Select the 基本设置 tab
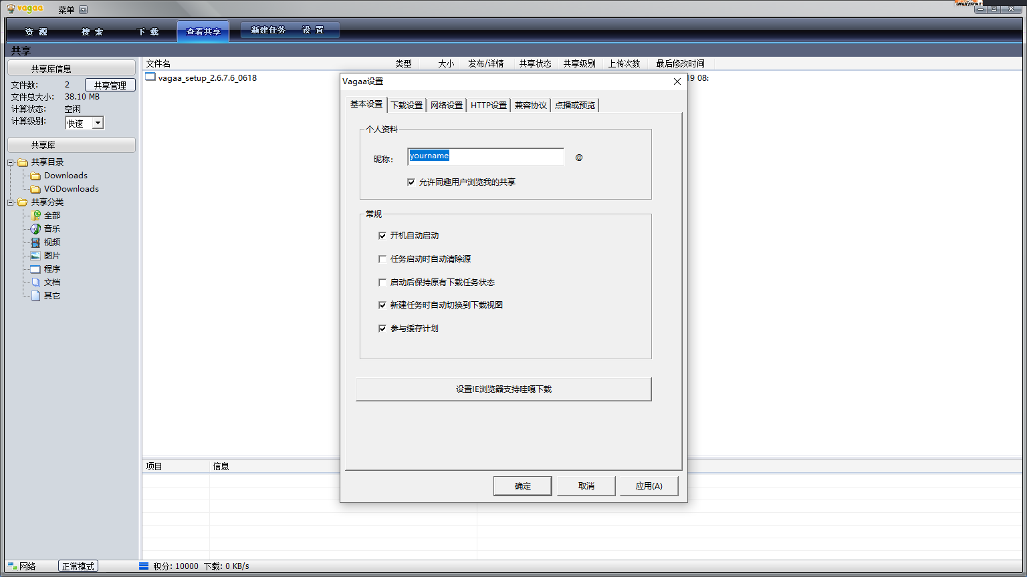 click(366, 104)
